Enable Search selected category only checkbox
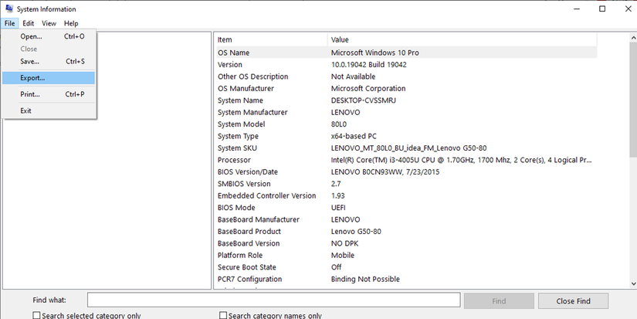Image resolution: width=637 pixels, height=319 pixels. 36,315
